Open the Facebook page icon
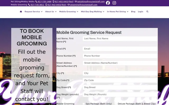Screen dimensions: 169x105 pyautogui.click(x=108, y=3)
